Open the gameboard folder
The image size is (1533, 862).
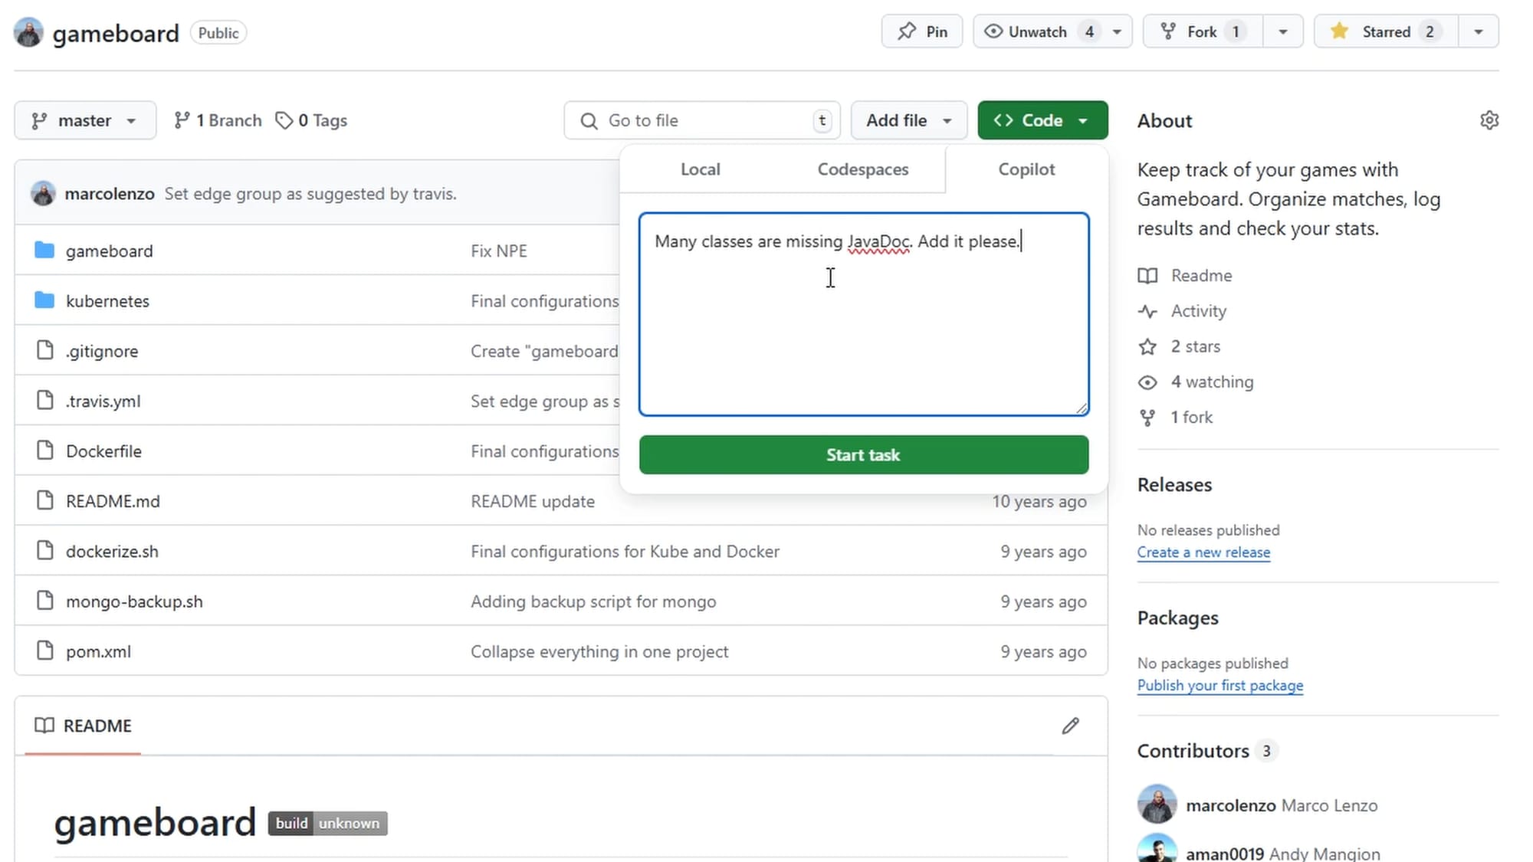109,251
